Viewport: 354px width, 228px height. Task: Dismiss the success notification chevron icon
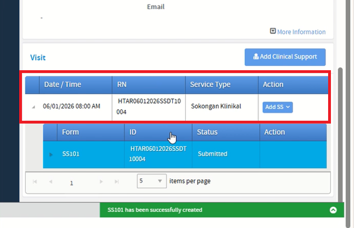click(x=333, y=210)
